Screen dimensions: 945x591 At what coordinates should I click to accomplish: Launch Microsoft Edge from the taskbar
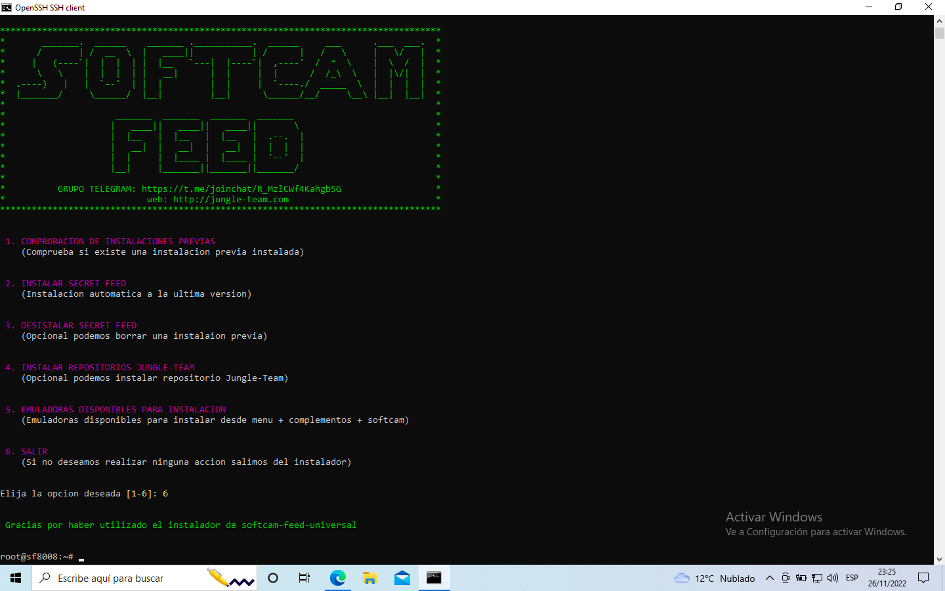337,578
